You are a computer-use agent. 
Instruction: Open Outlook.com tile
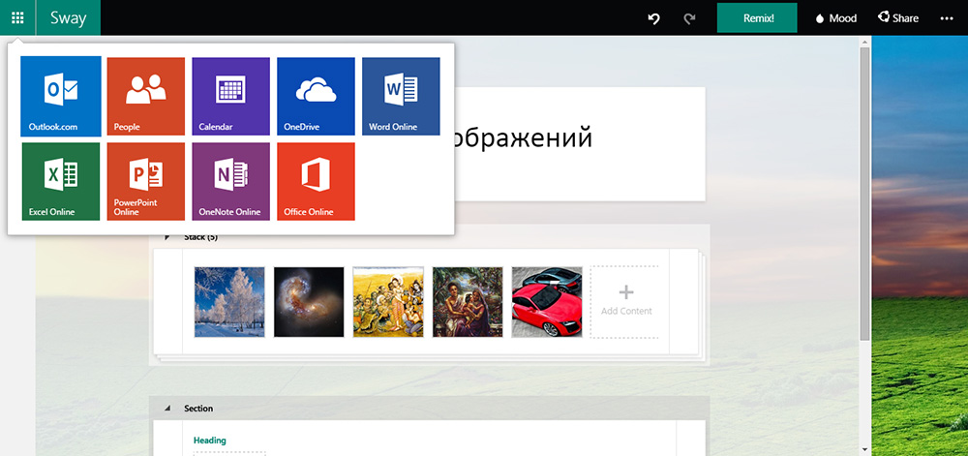pyautogui.click(x=60, y=96)
